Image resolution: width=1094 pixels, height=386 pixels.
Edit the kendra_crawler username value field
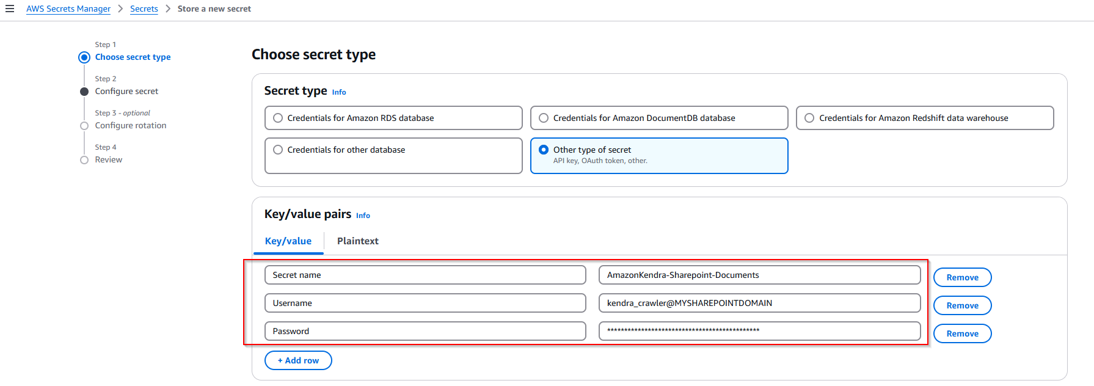(759, 303)
